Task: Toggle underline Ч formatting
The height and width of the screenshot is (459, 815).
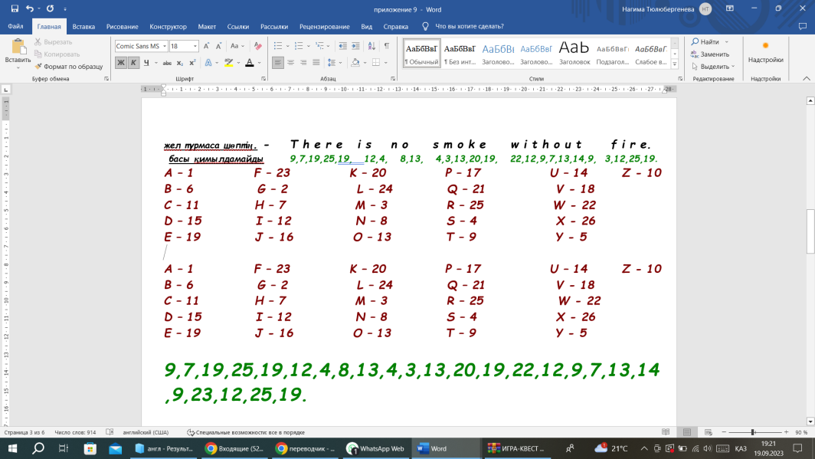Action: pos(146,62)
